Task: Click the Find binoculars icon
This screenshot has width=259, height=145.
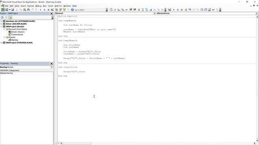Action: point(28,10)
